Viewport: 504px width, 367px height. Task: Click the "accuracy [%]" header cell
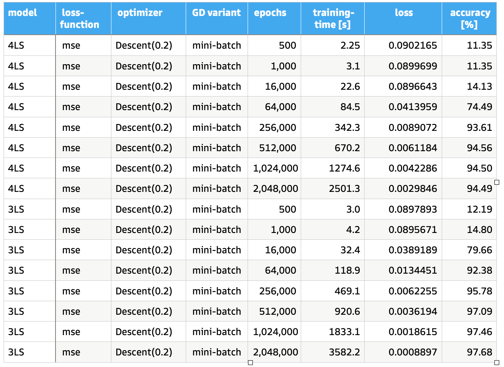(469, 19)
